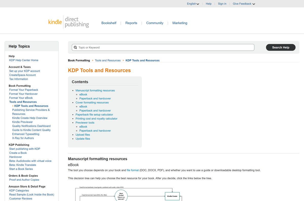Go to the Bookshelf tab
Viewport: 304px width, 201px height.
tap(109, 23)
